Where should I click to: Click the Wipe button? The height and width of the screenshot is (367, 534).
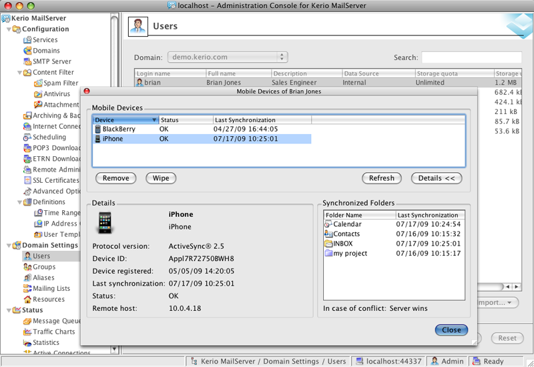pos(161,178)
